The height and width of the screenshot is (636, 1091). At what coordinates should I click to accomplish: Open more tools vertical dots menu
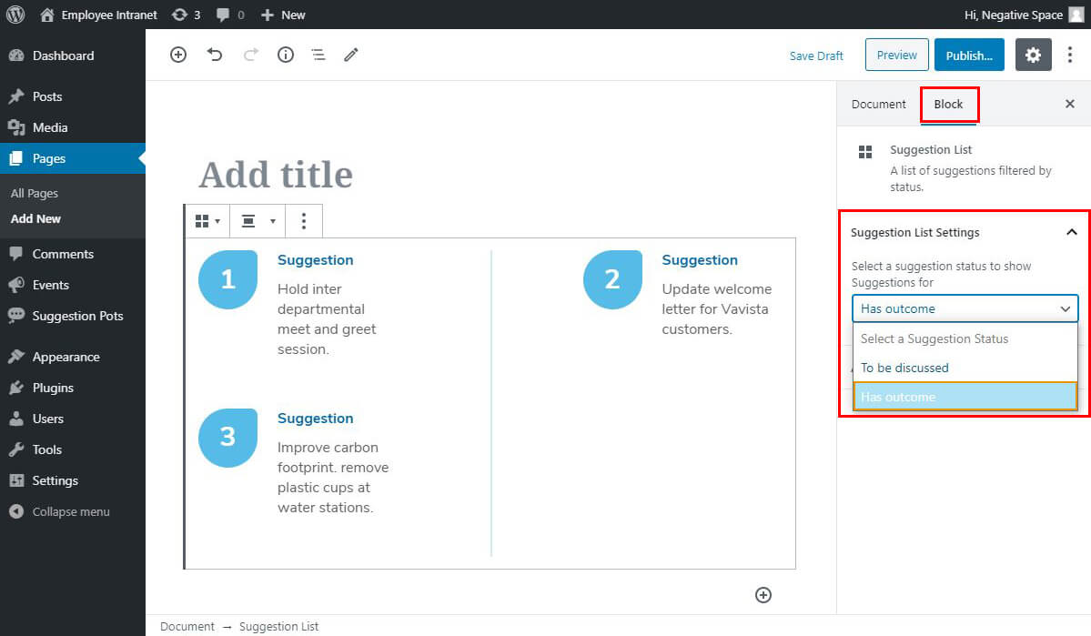(x=1070, y=55)
